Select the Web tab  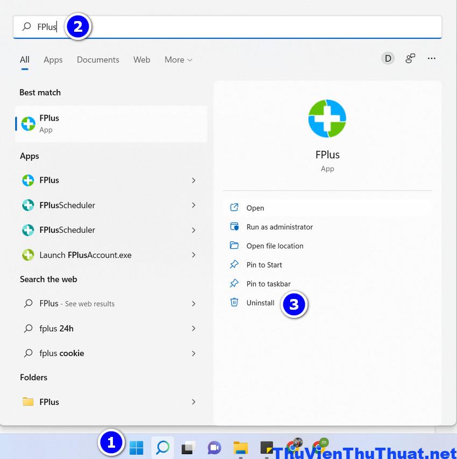(142, 60)
